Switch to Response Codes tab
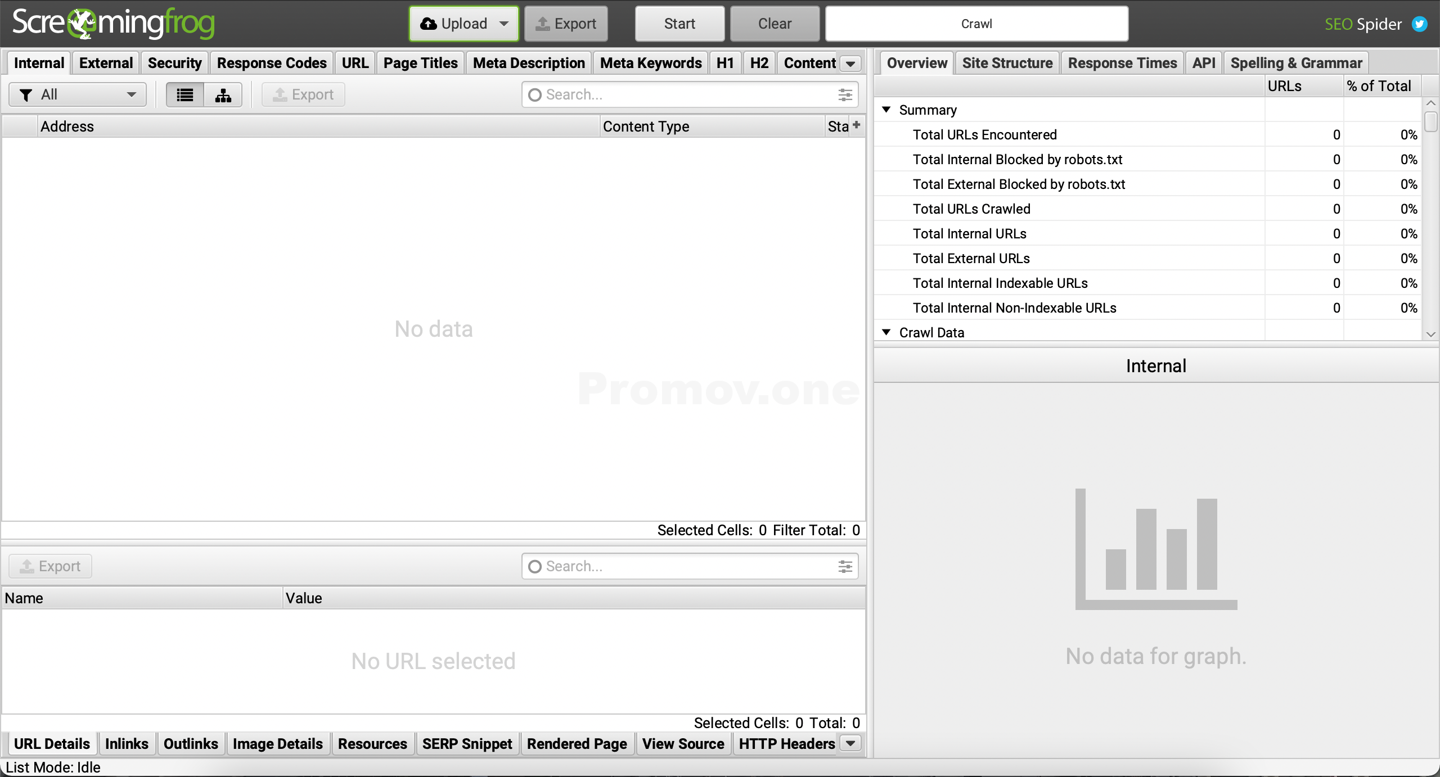1440x777 pixels. (x=272, y=63)
